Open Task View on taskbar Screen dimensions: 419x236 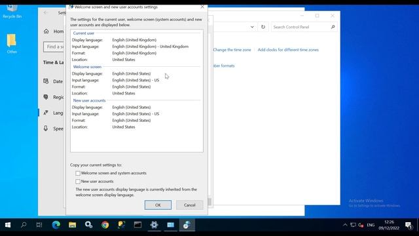coord(39,225)
